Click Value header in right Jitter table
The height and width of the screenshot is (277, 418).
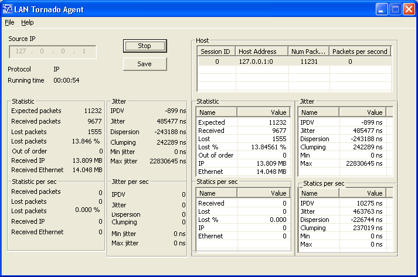click(362, 112)
